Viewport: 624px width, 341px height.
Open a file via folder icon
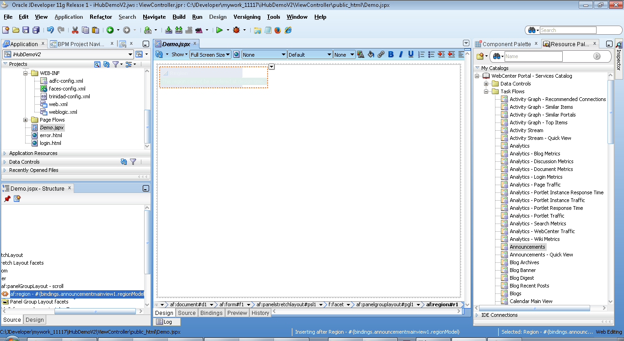coord(16,30)
